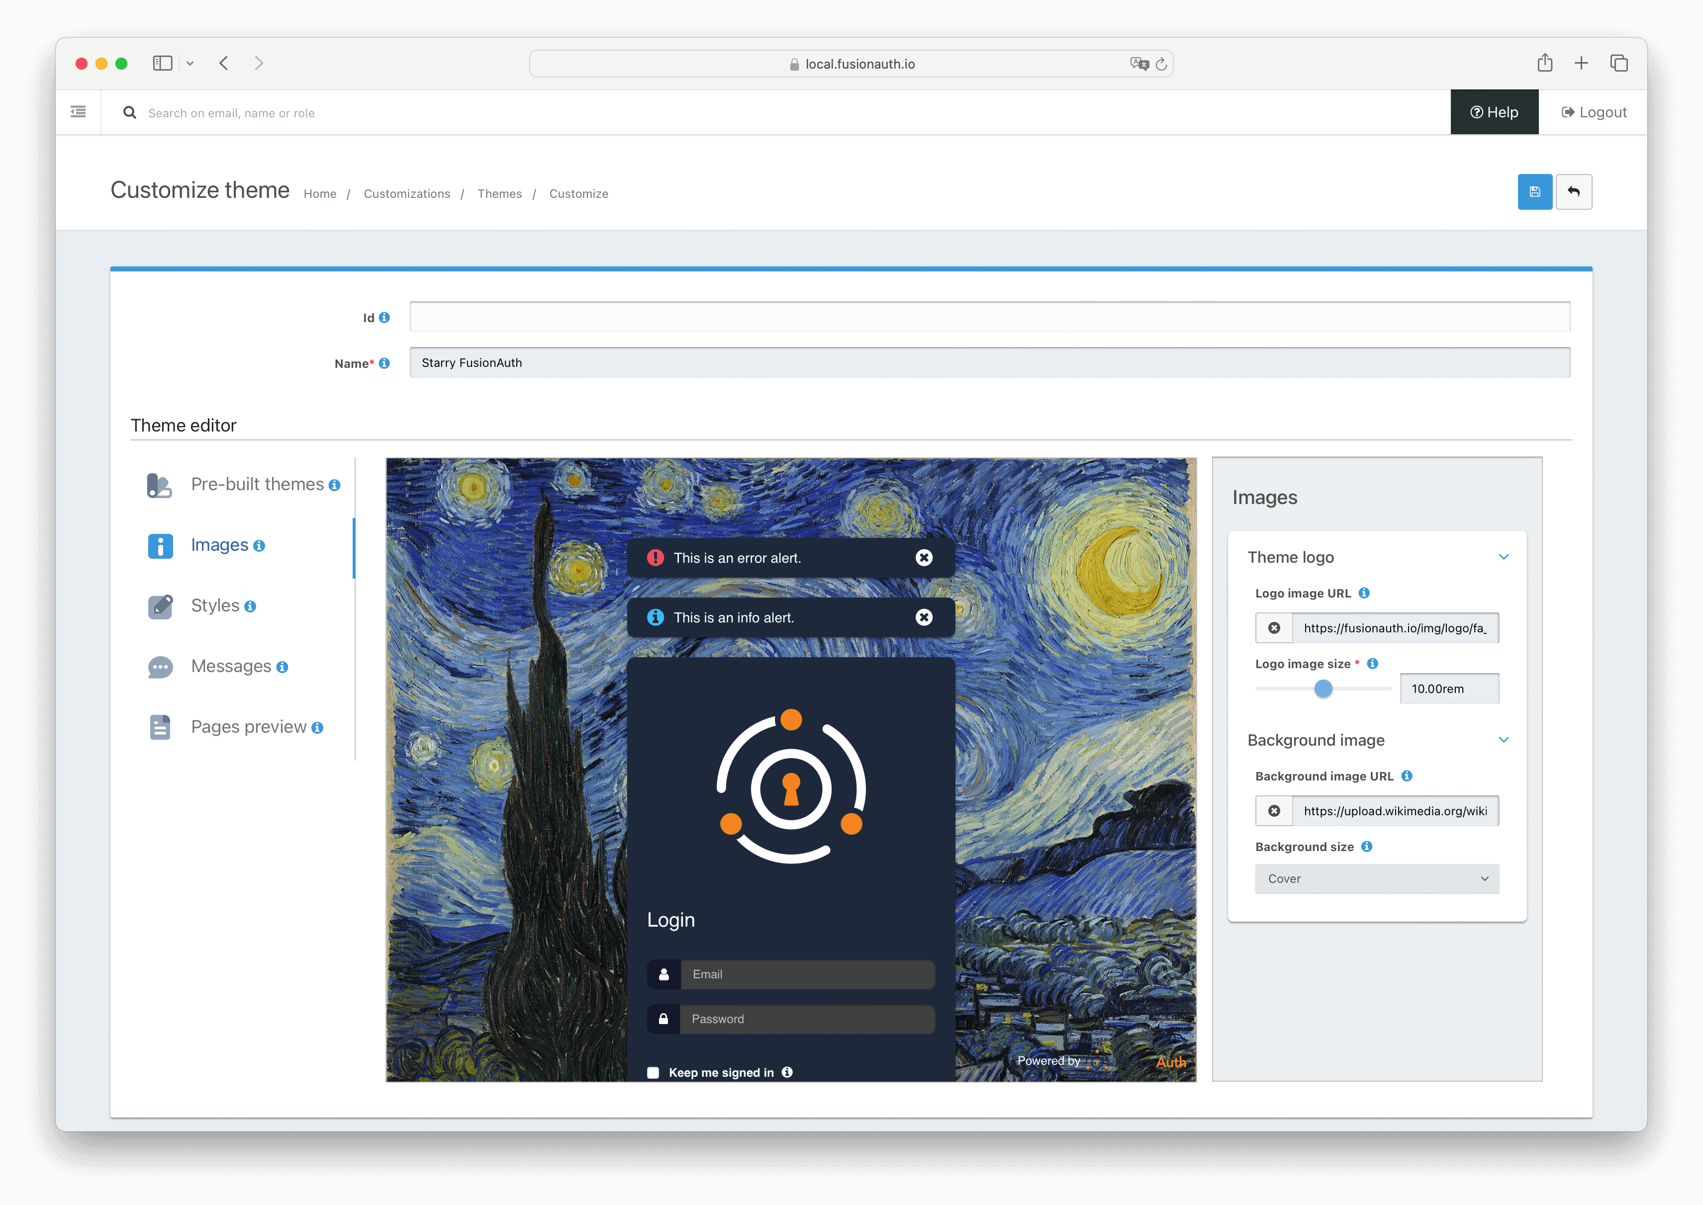This screenshot has height=1205, width=1703.
Task: Go to the Home breadcrumb
Action: 320,194
